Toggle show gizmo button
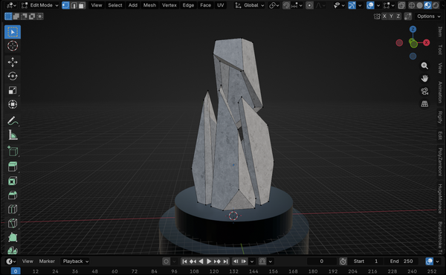Screen dimensions: 446x275 352,5
